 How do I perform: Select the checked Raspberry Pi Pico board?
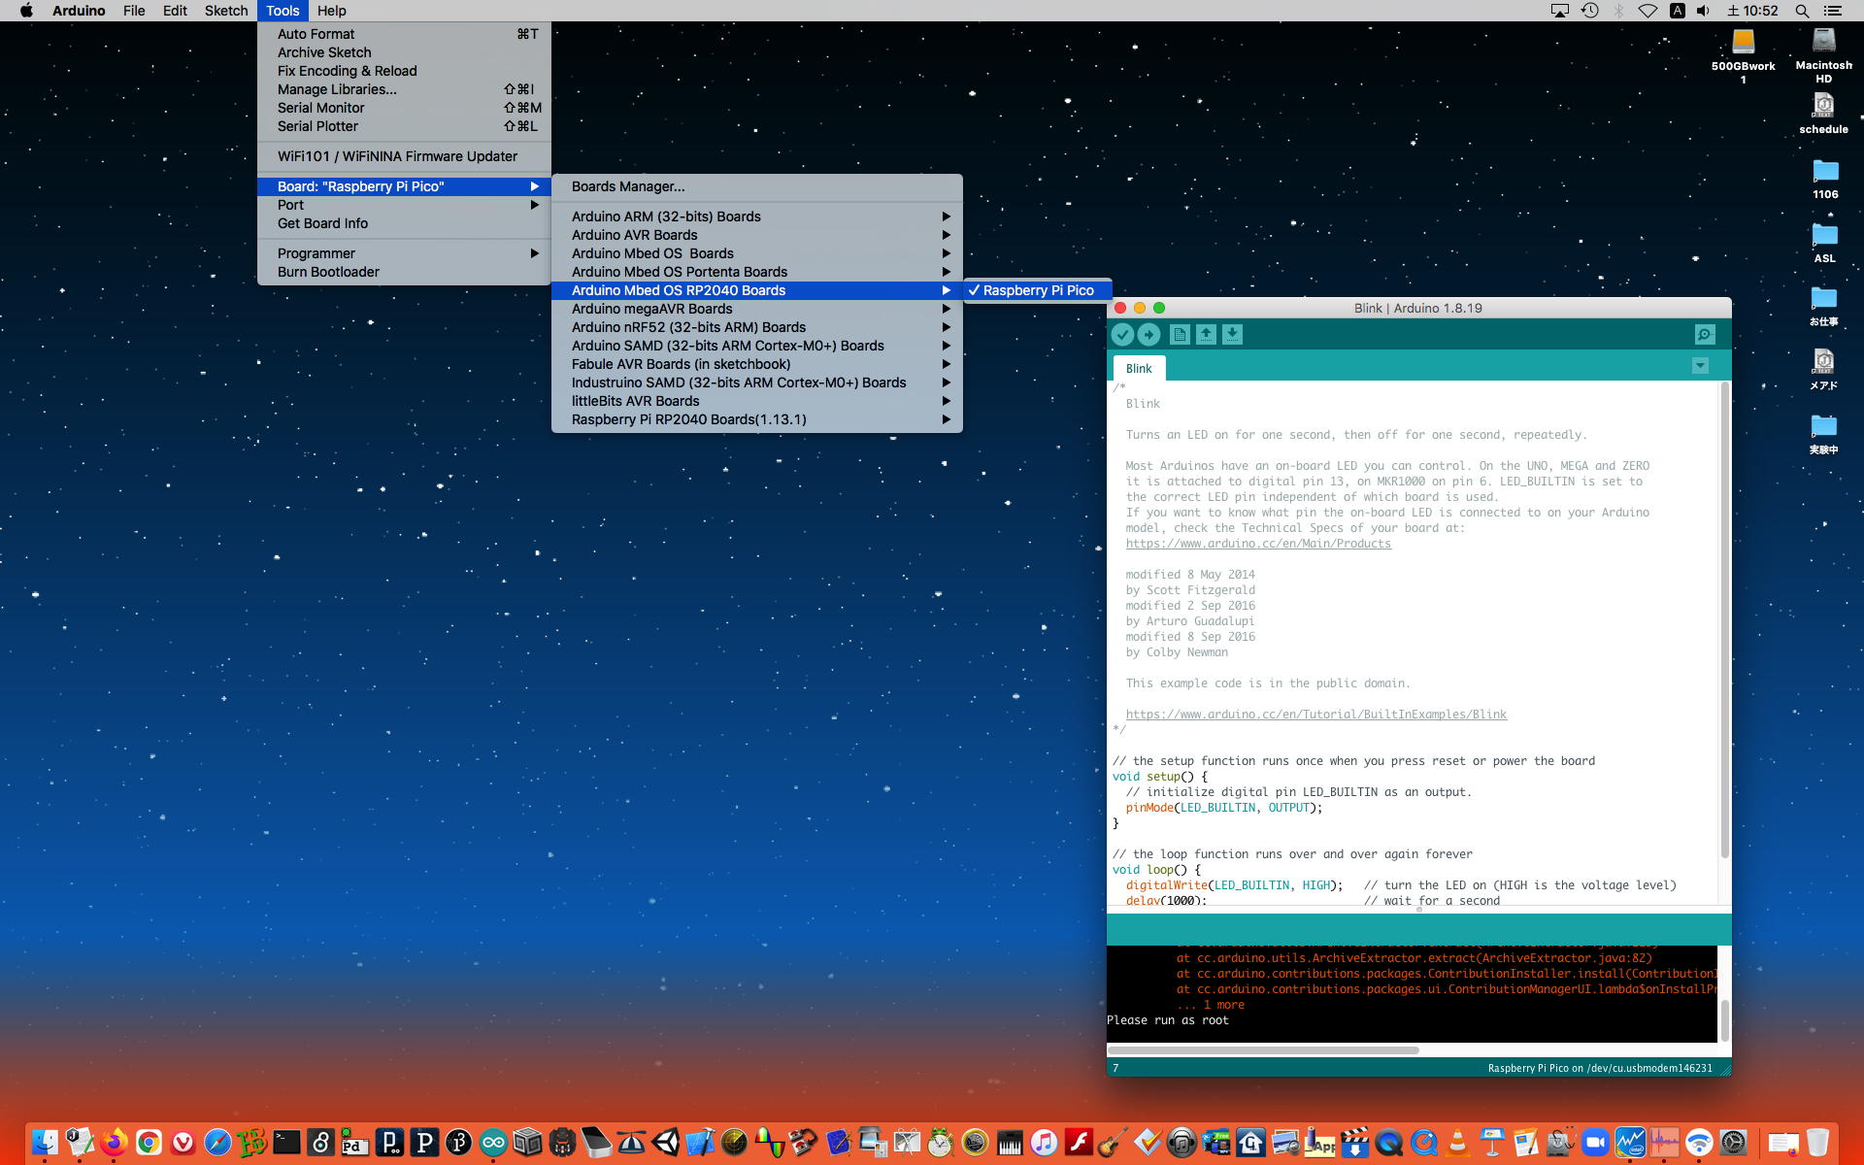pos(1037,290)
